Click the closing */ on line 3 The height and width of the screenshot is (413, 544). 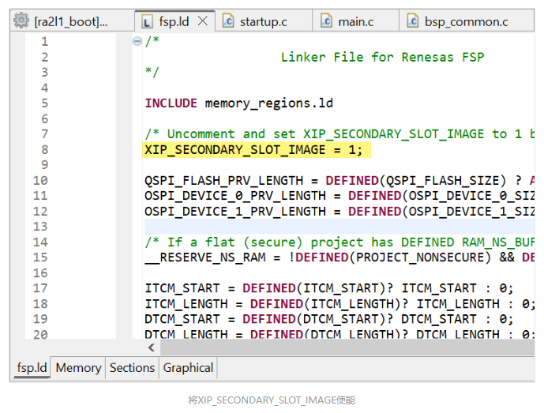[x=152, y=72]
